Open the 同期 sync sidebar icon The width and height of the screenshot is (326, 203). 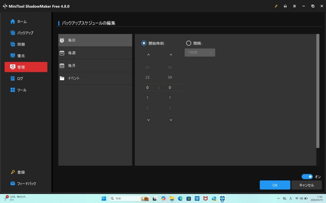point(13,44)
